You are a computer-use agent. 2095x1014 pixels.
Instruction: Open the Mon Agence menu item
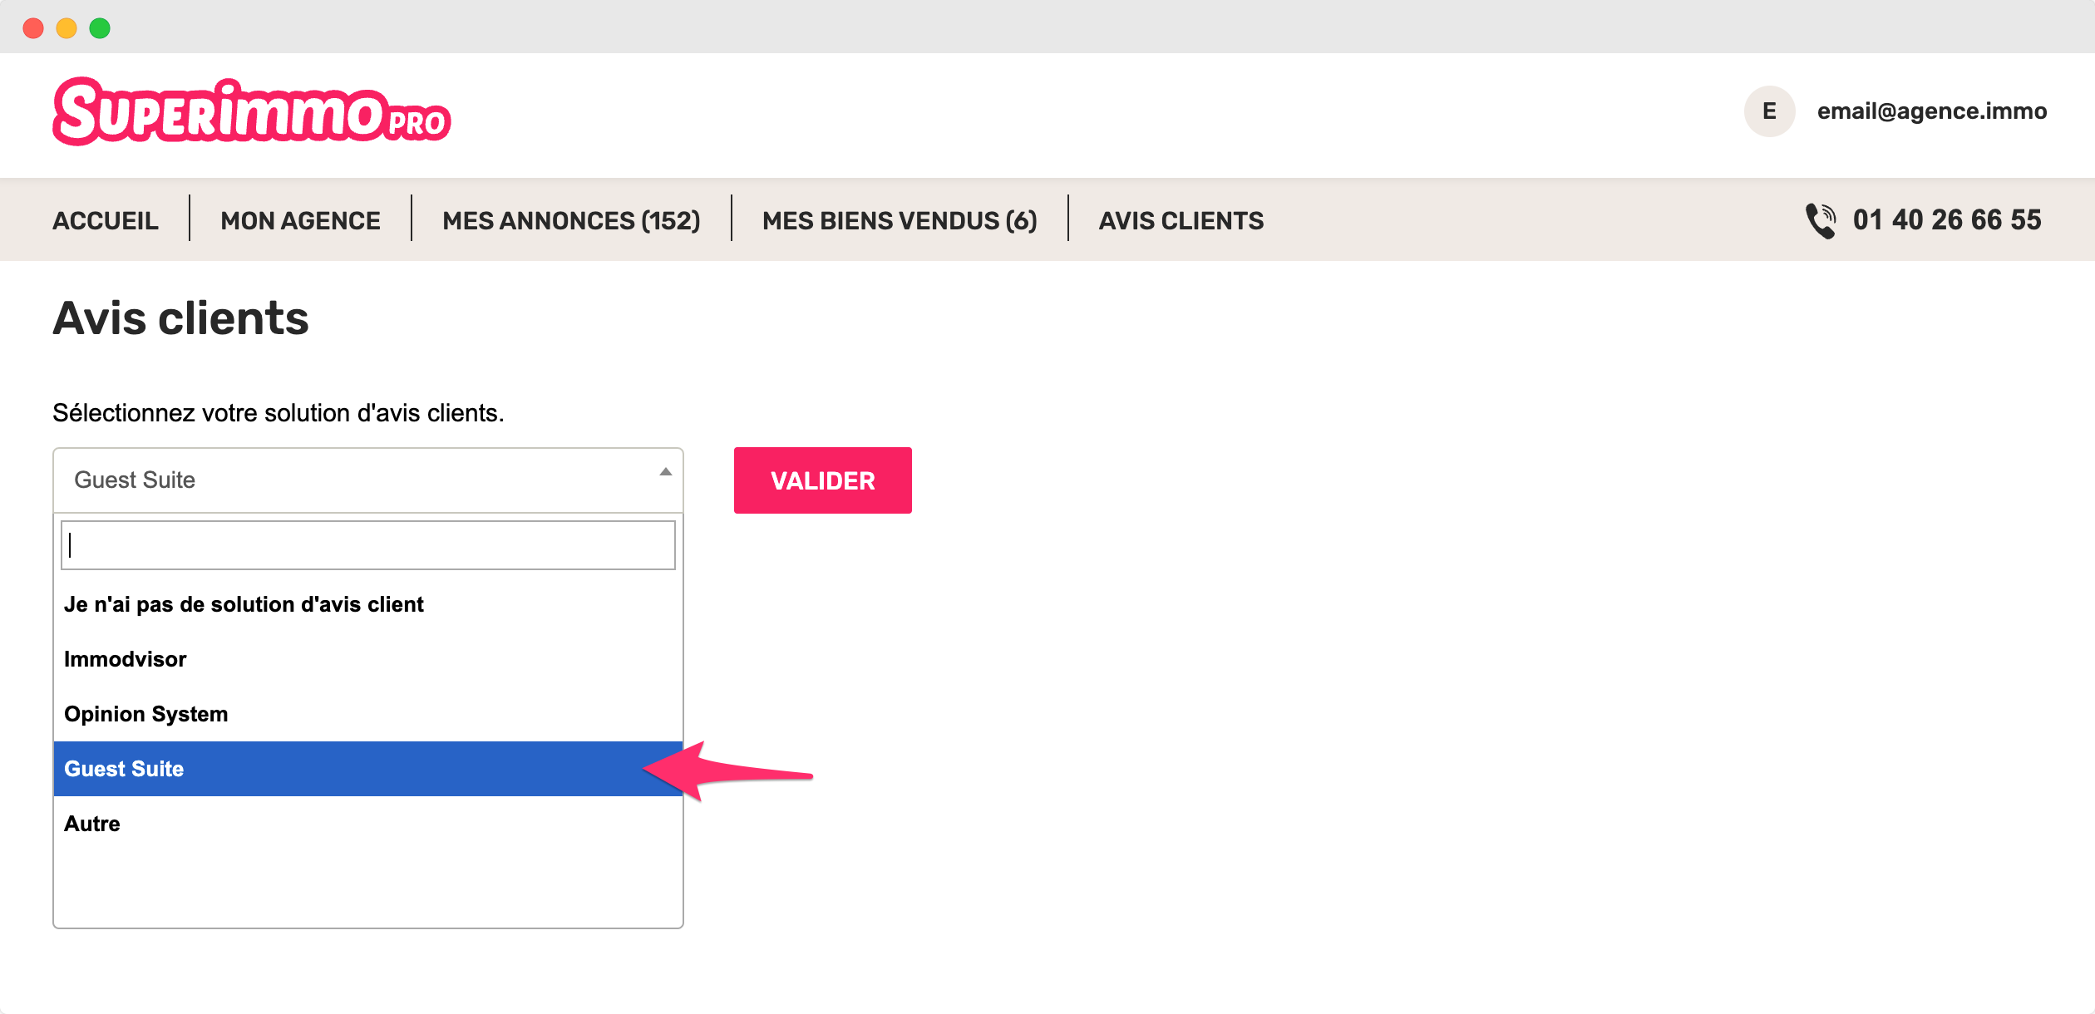coord(300,220)
